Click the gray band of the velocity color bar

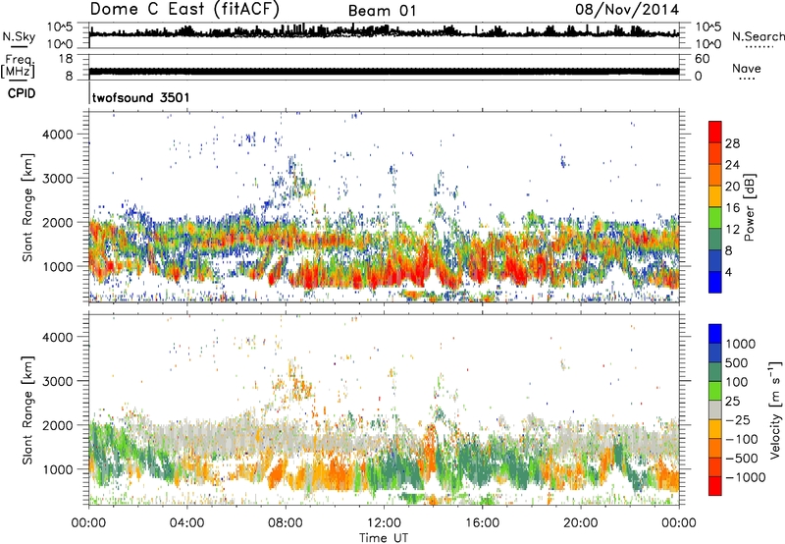[715, 409]
